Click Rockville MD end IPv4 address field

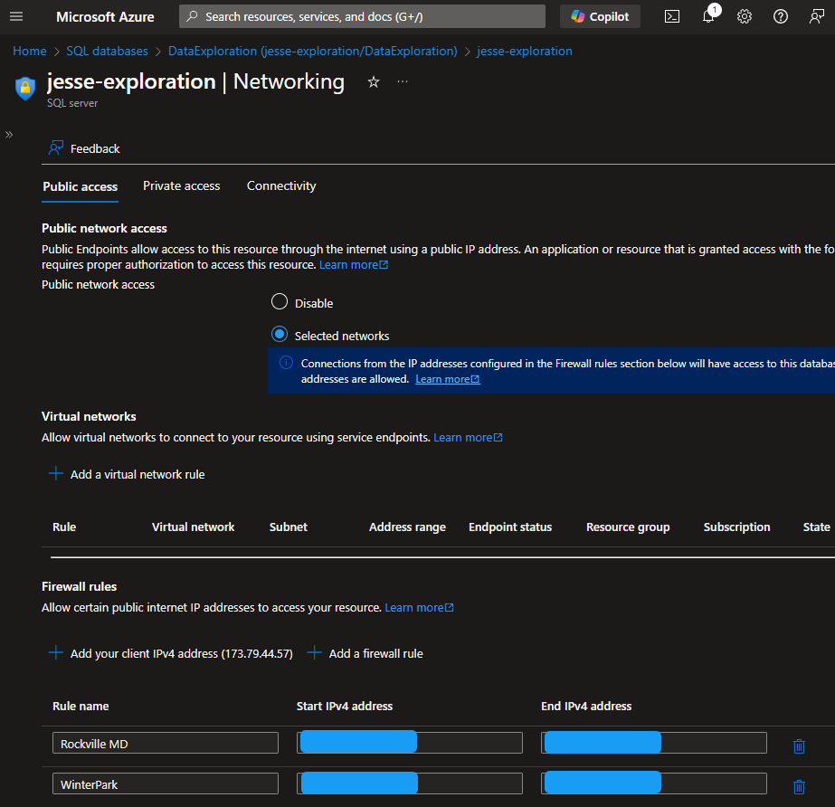click(654, 743)
